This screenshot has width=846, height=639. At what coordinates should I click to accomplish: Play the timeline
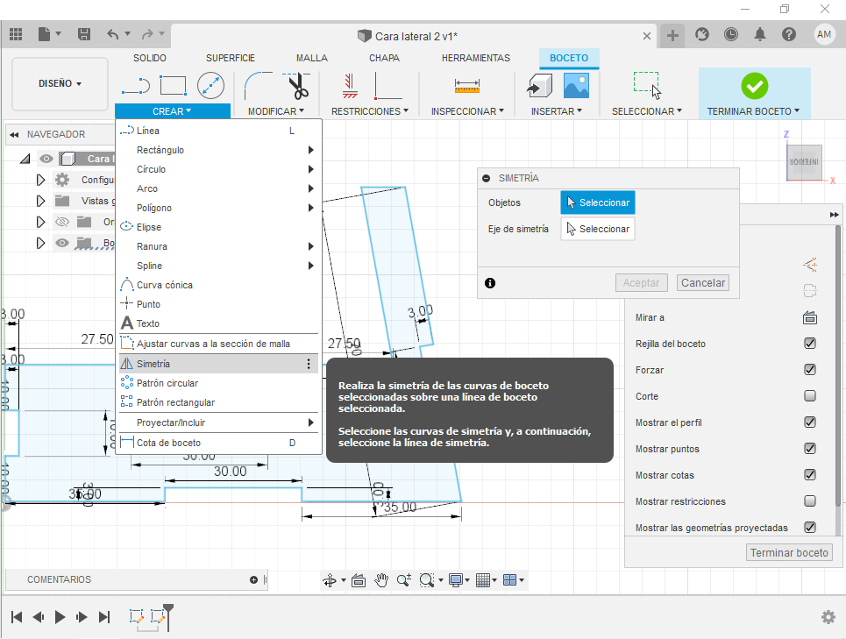tap(60, 617)
